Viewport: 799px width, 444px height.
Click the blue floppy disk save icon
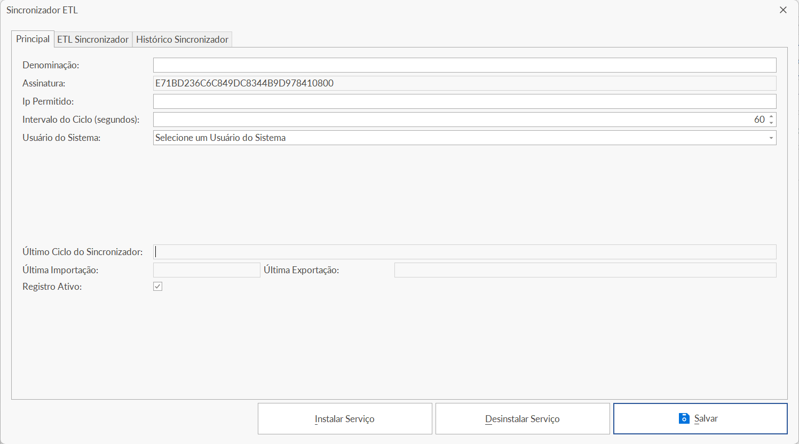coord(684,418)
